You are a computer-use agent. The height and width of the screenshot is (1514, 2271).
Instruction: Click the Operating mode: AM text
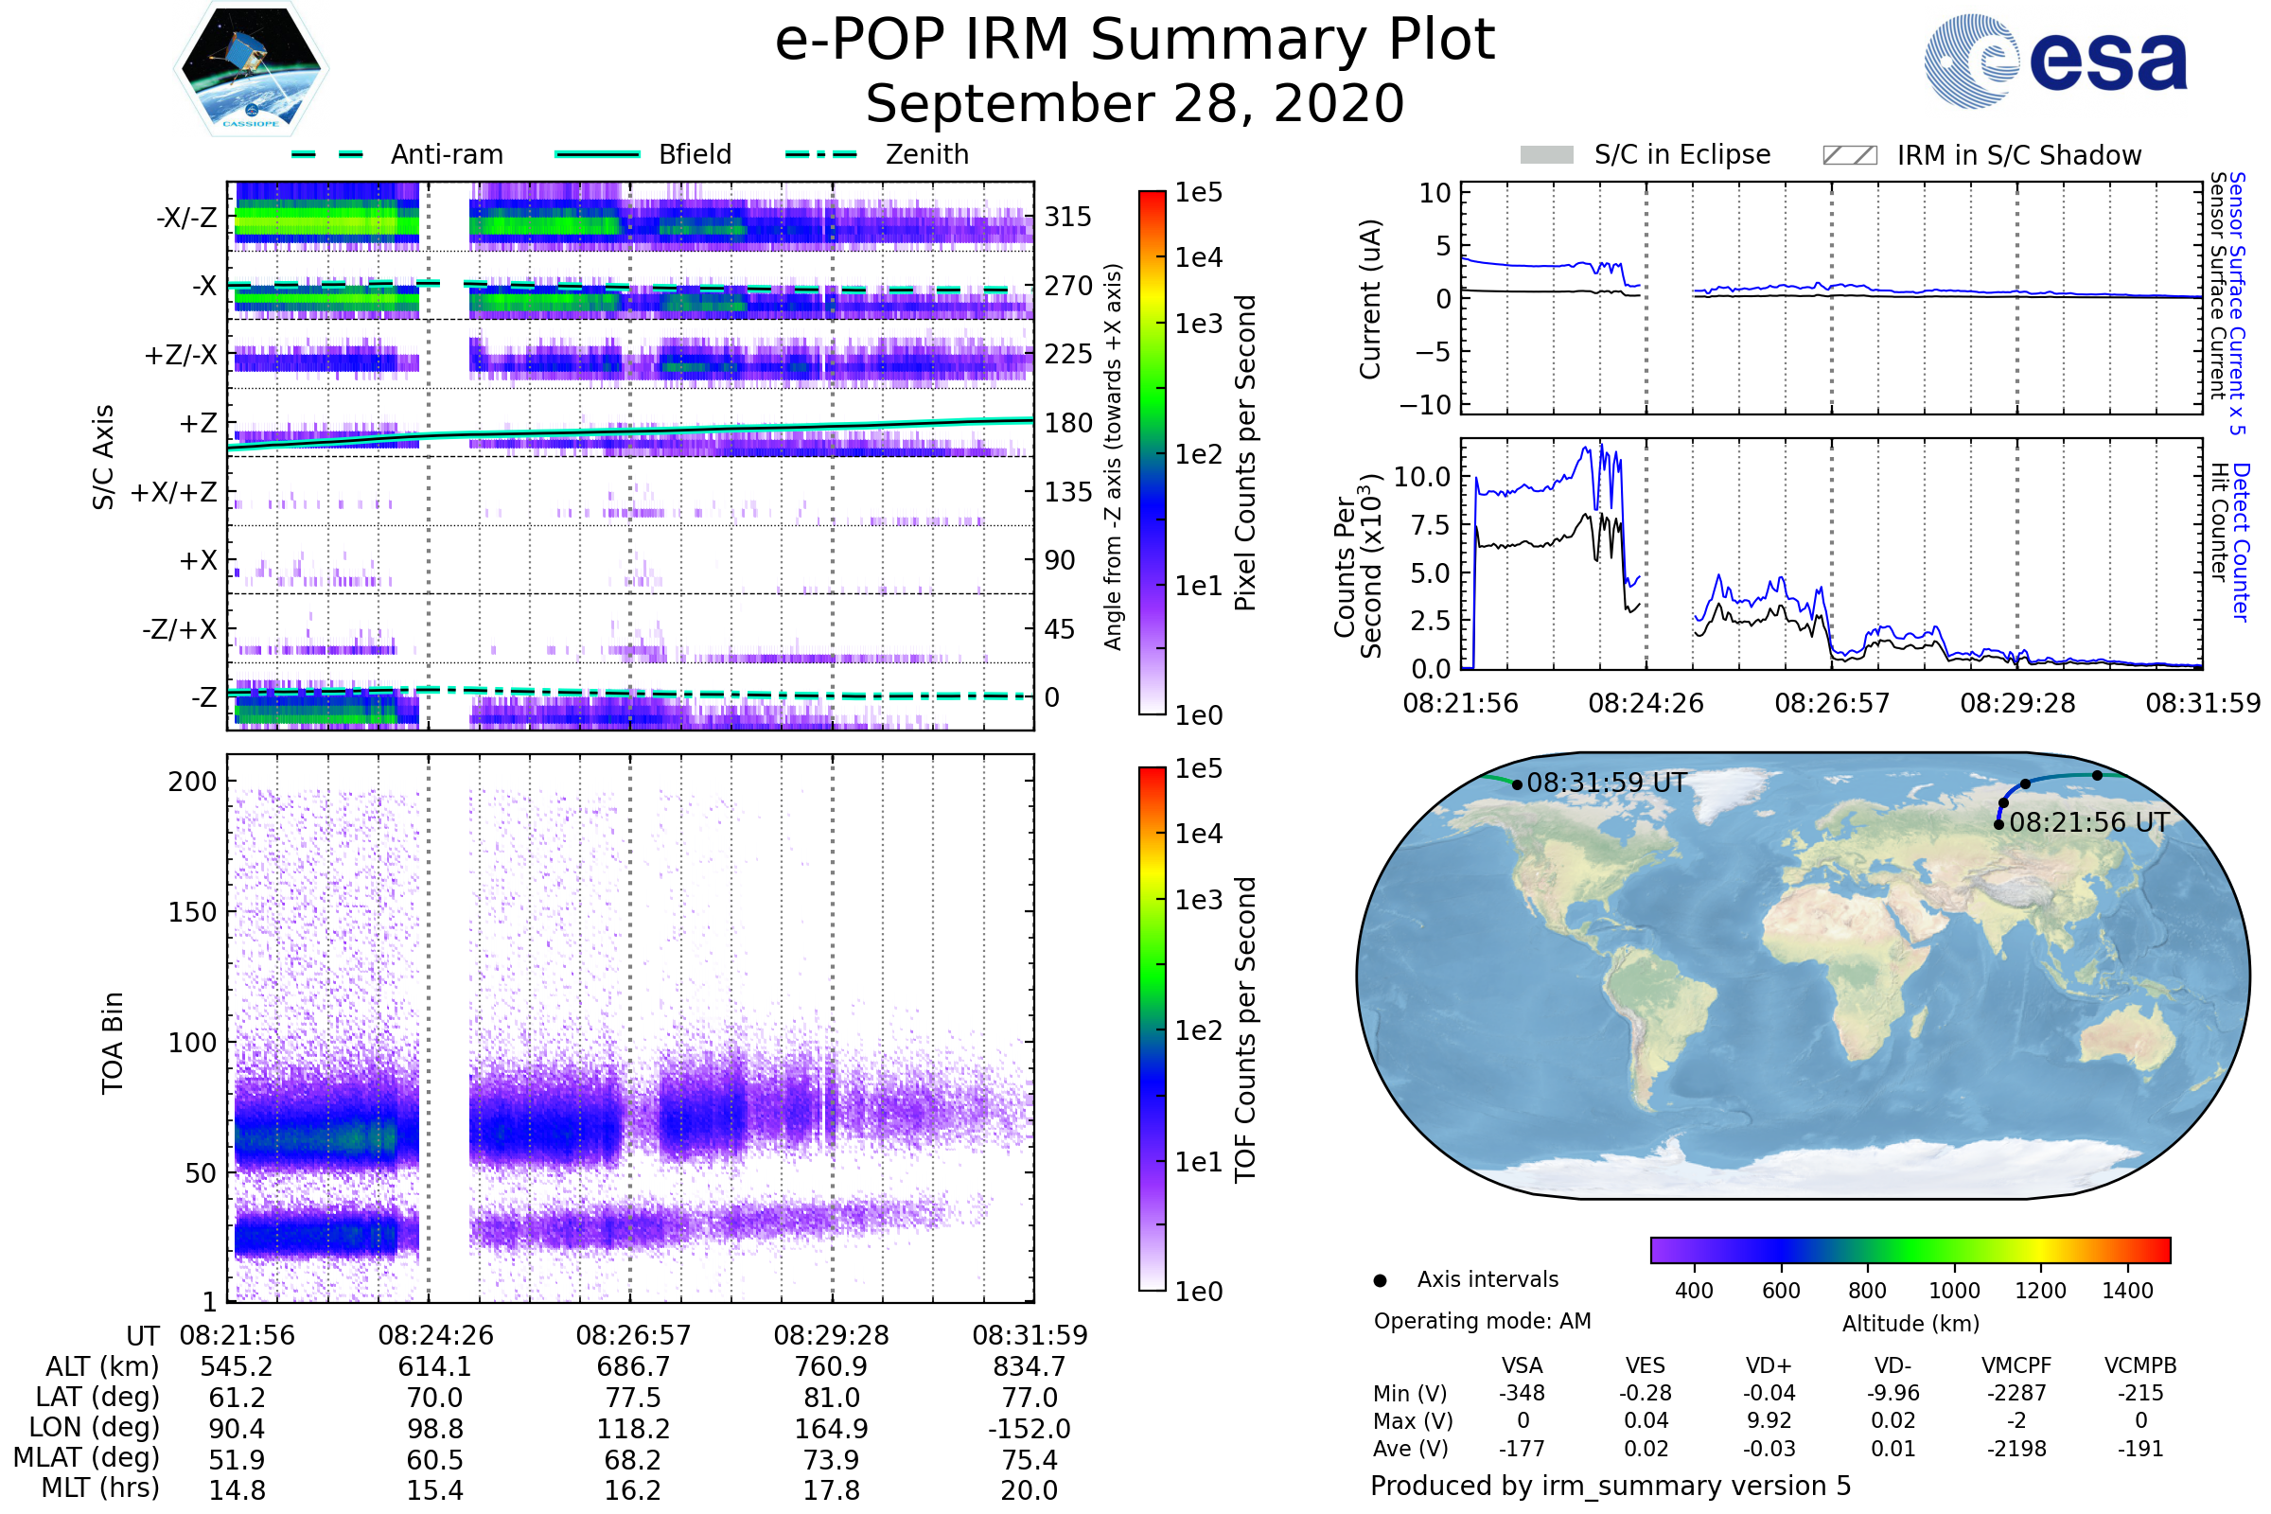point(1482,1321)
